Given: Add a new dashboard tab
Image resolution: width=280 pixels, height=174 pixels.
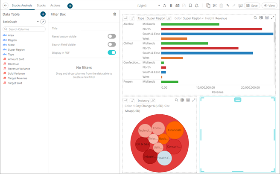Looking at the screenshot, I should pyautogui.click(x=70, y=6).
